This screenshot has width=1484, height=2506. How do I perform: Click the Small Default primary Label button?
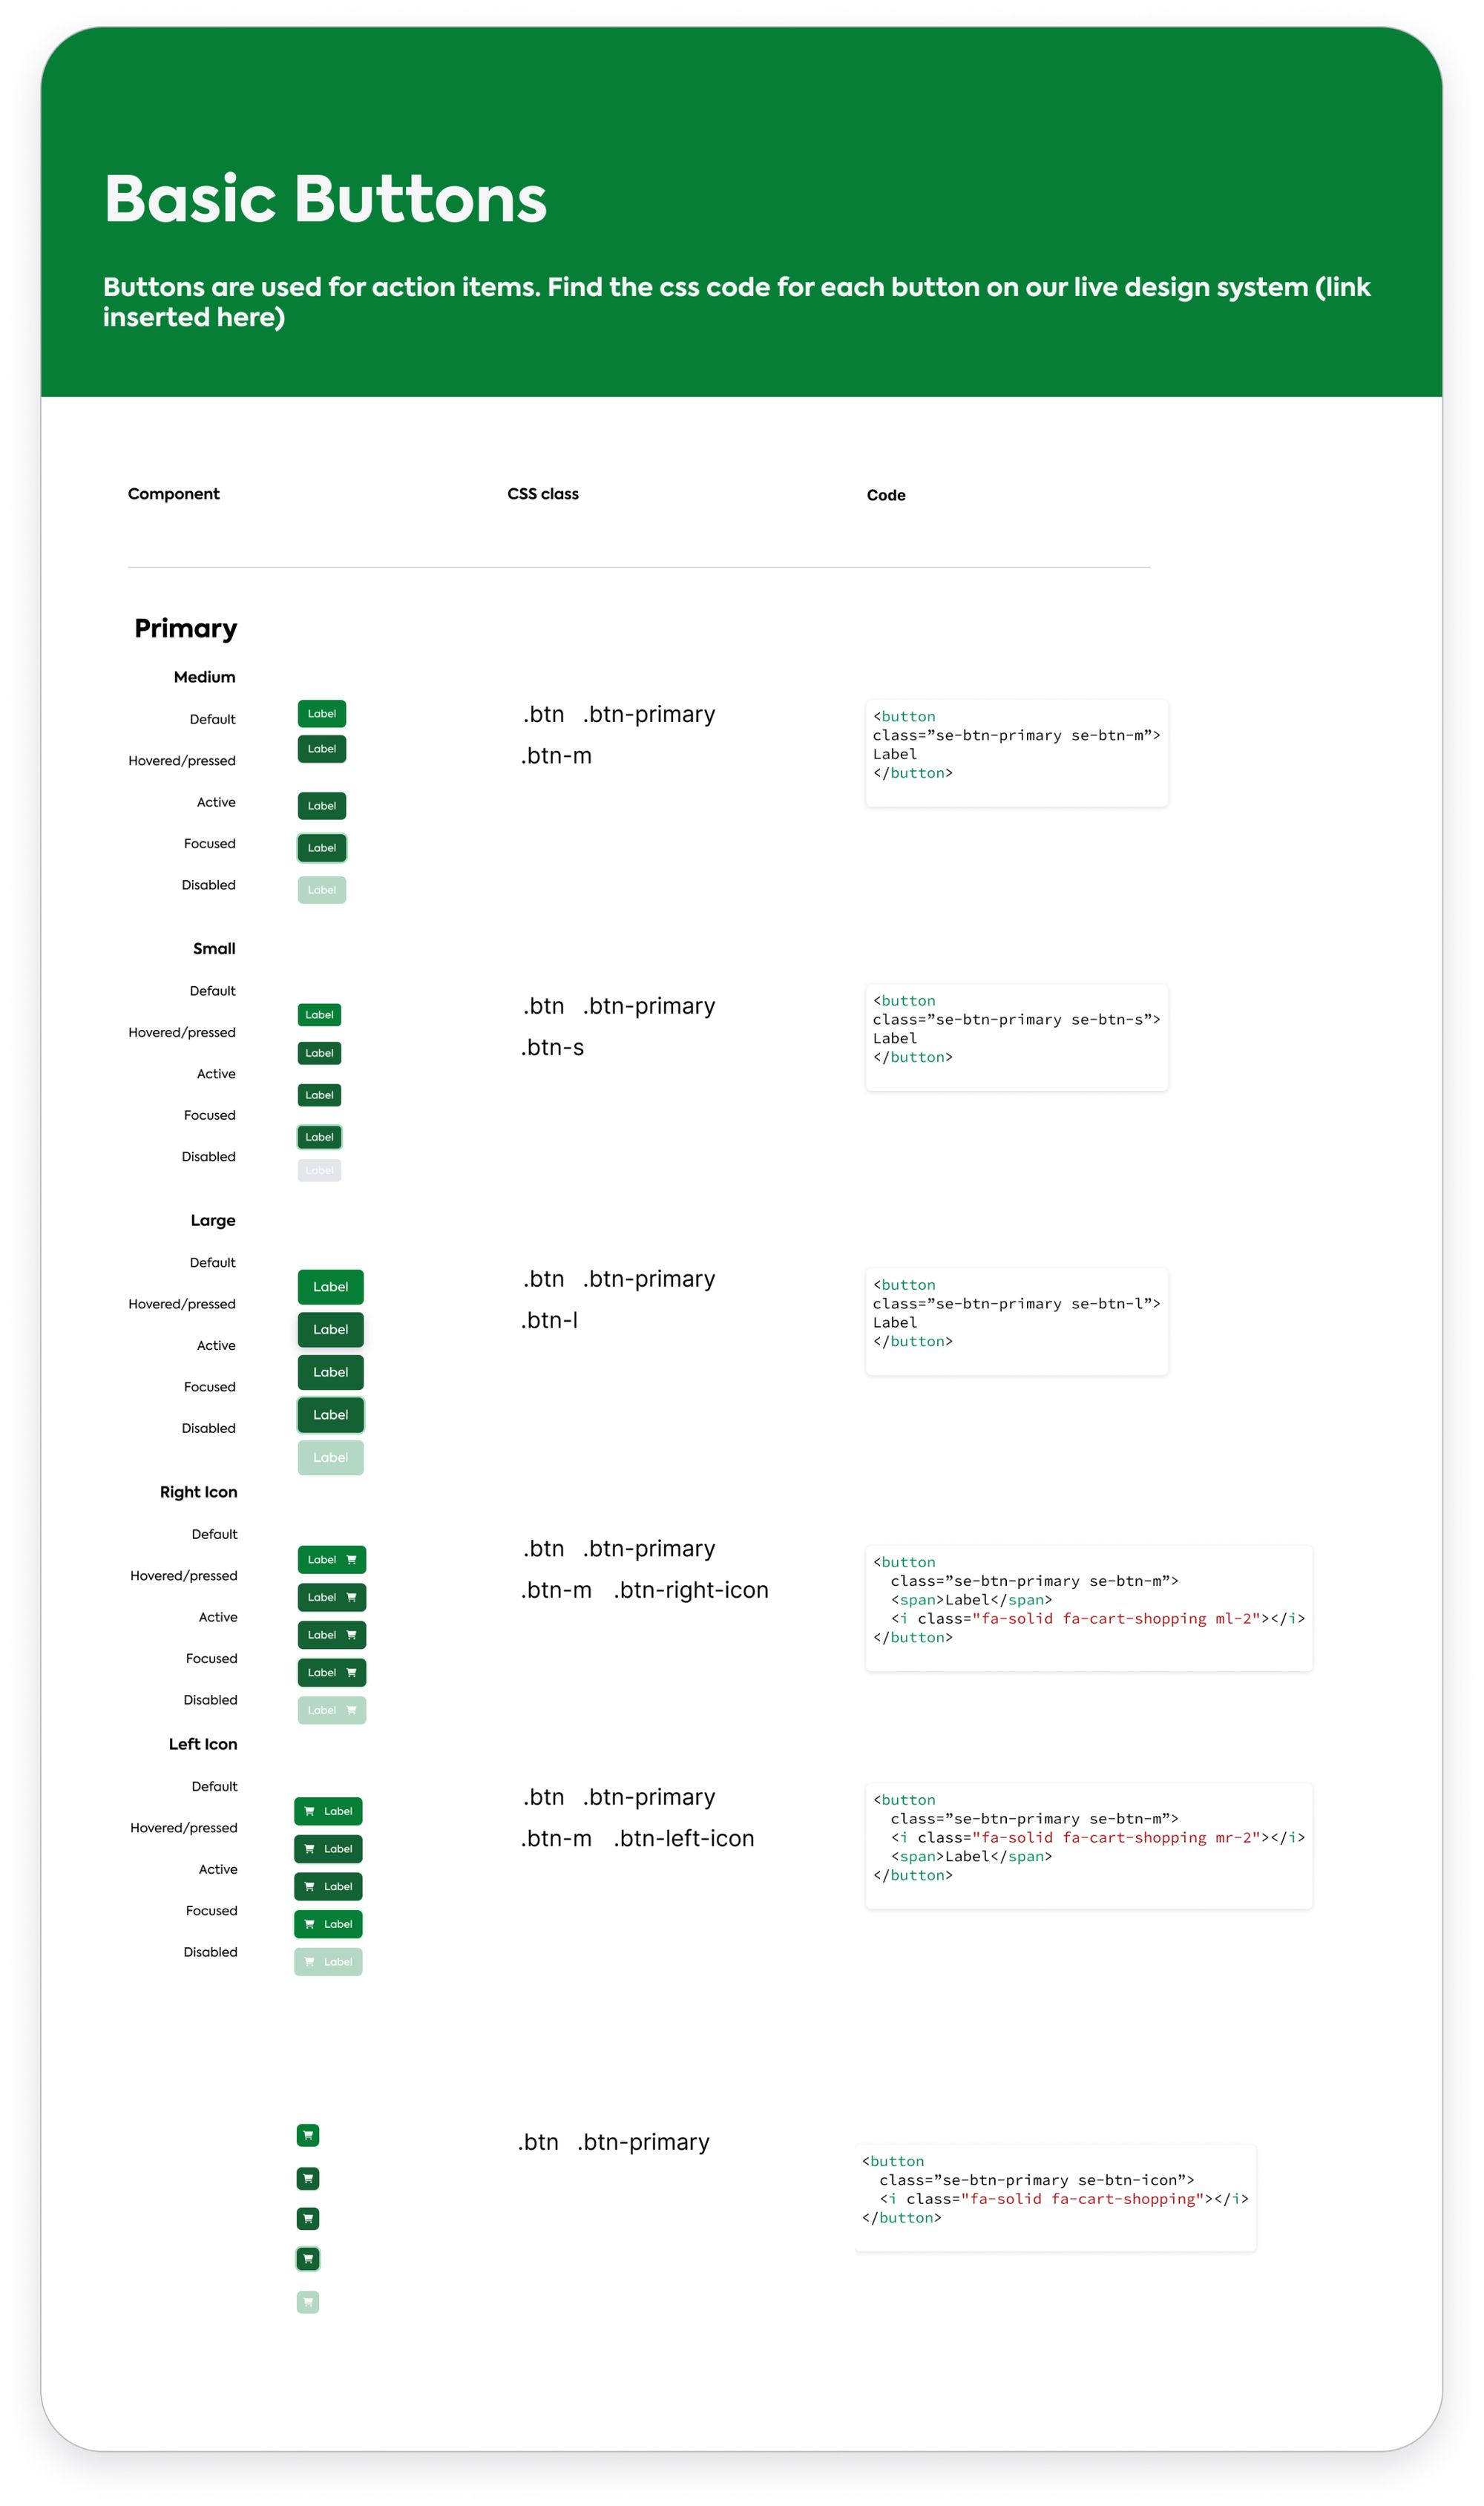320,1014
